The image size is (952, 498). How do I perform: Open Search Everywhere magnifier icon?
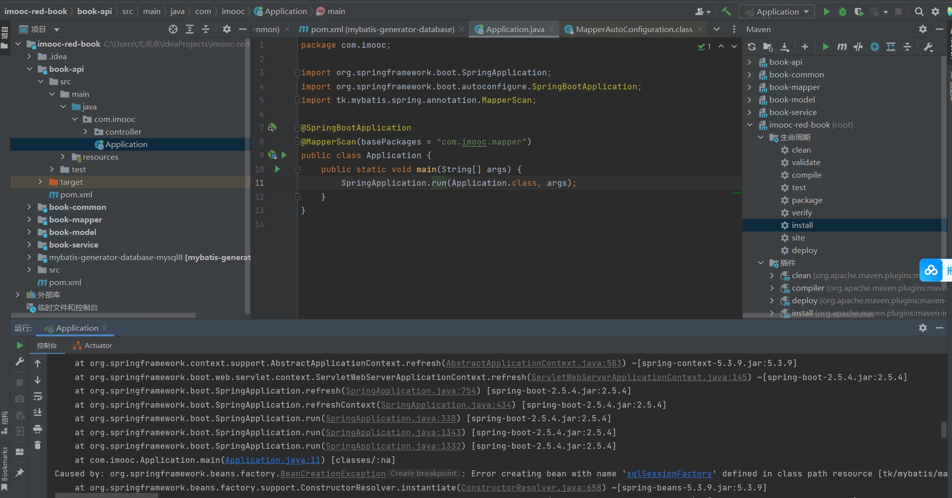[919, 11]
